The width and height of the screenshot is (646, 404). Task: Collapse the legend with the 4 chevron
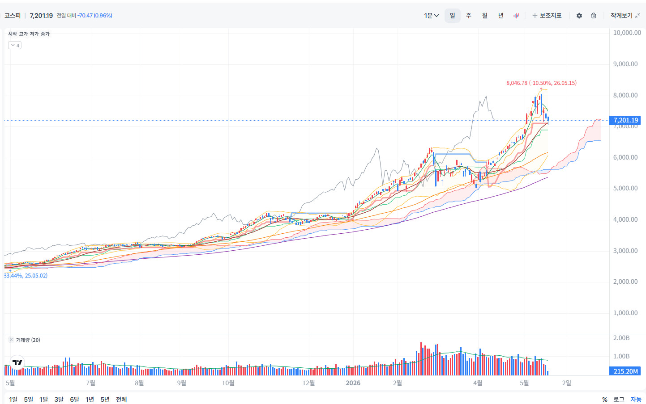coord(15,45)
